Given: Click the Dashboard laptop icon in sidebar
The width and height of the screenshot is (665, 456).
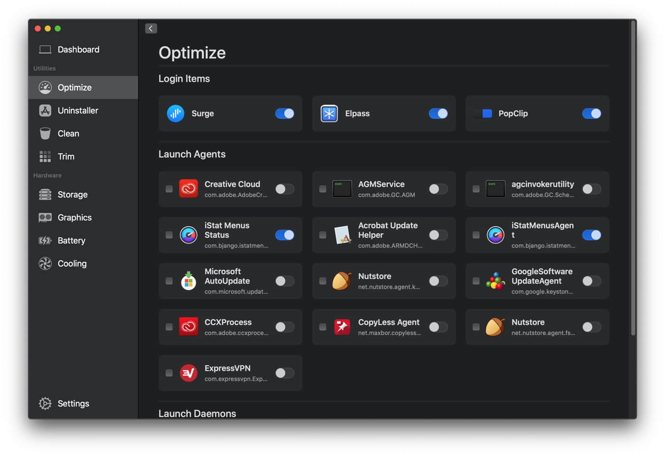Looking at the screenshot, I should (45, 49).
